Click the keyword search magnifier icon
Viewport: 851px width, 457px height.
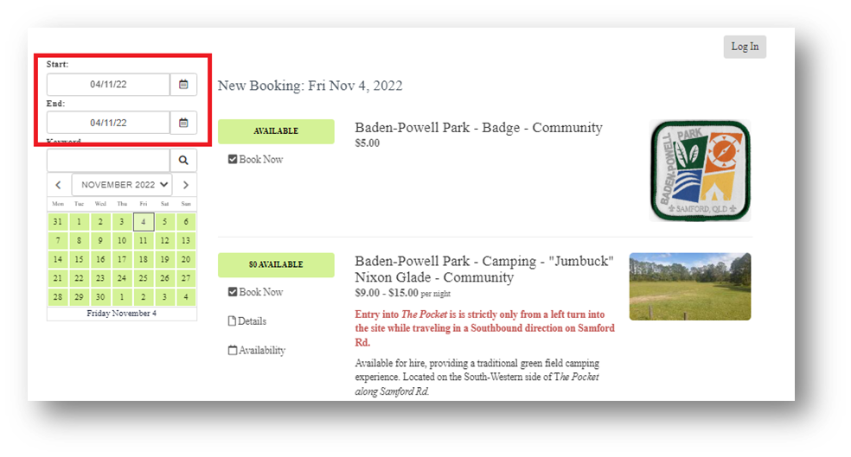click(x=183, y=160)
